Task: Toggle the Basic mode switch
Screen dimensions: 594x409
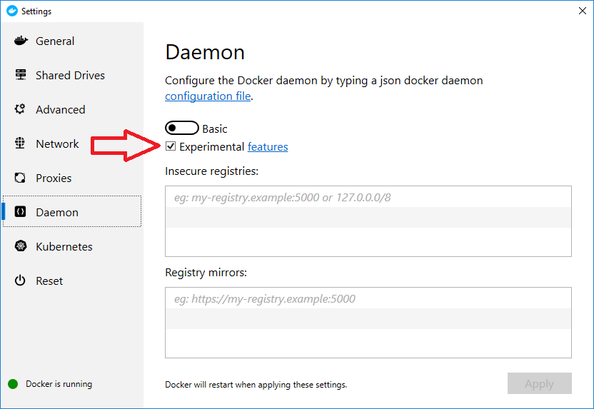Action: point(182,128)
